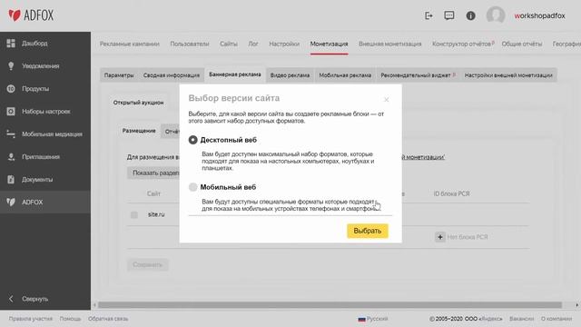Click the scrollbar right arrow
581x327 pixels.
tap(577, 305)
